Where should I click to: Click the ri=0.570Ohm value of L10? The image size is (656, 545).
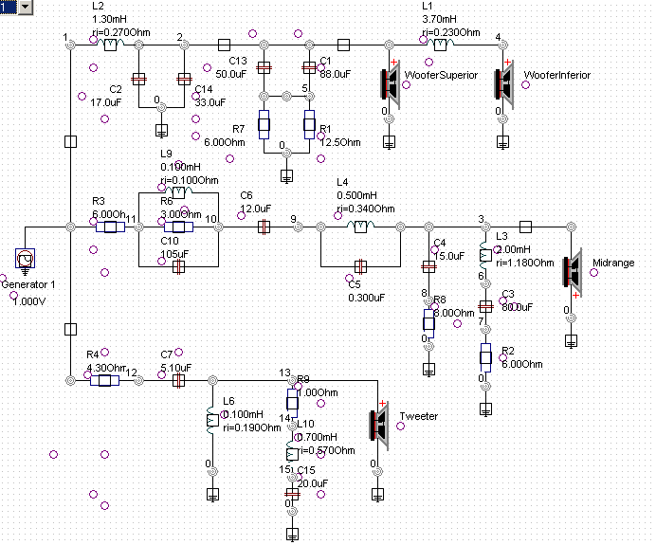coord(326,450)
